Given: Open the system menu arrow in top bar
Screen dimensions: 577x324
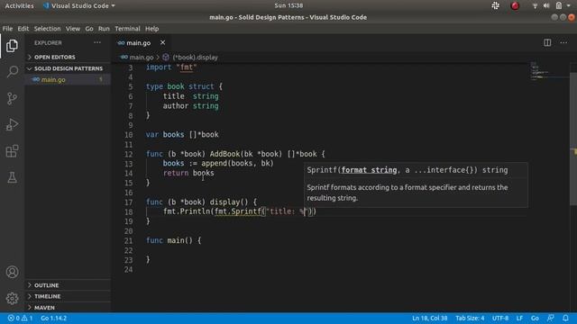Looking at the screenshot, I should [569, 5].
